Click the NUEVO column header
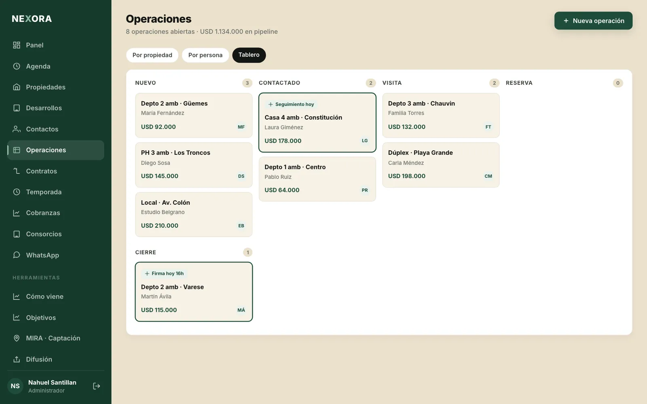 146,83
